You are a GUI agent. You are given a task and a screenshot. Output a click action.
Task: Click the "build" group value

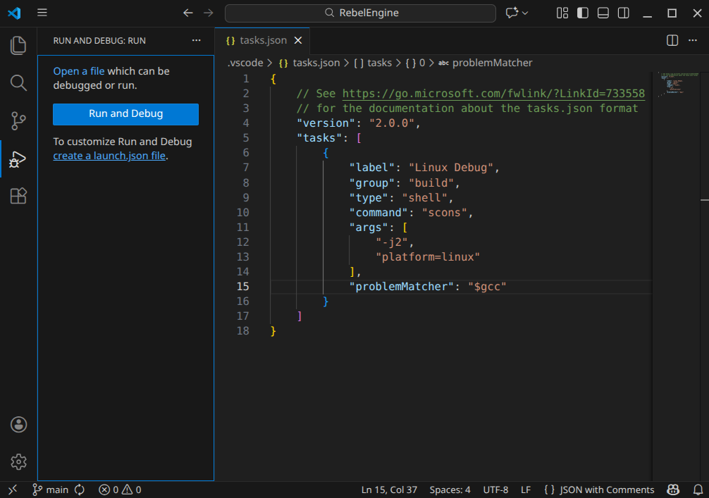[x=431, y=182]
